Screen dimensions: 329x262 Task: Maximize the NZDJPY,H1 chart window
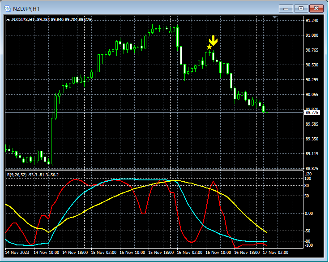pos(301,8)
